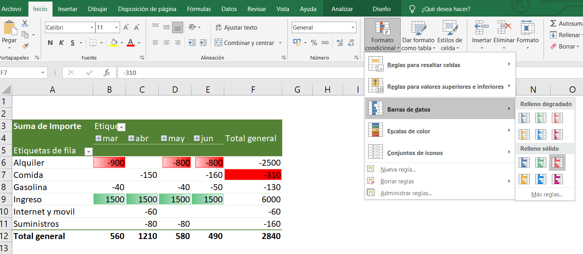The width and height of the screenshot is (583, 254).
Task: Click Combinar y centrar button
Action: pos(244,43)
